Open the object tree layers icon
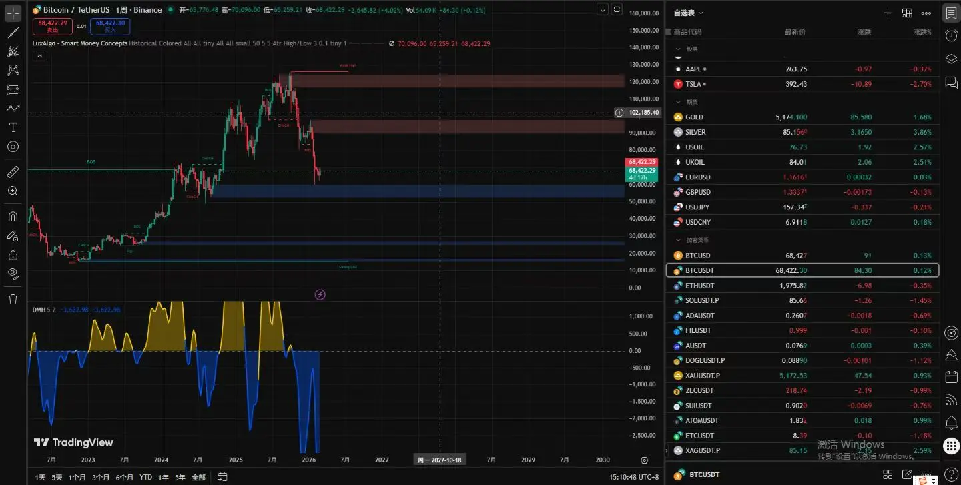 951,59
